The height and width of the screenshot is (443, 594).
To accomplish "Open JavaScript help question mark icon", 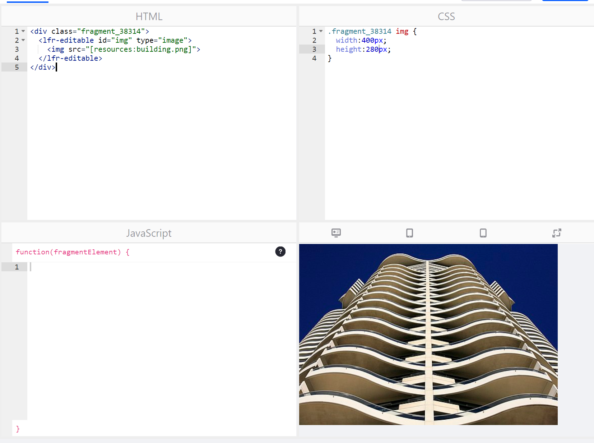I will 280,252.
